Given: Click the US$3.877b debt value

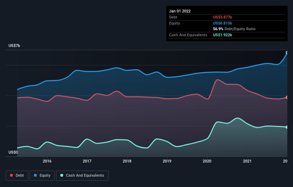Looking at the screenshot, I should [x=223, y=17].
